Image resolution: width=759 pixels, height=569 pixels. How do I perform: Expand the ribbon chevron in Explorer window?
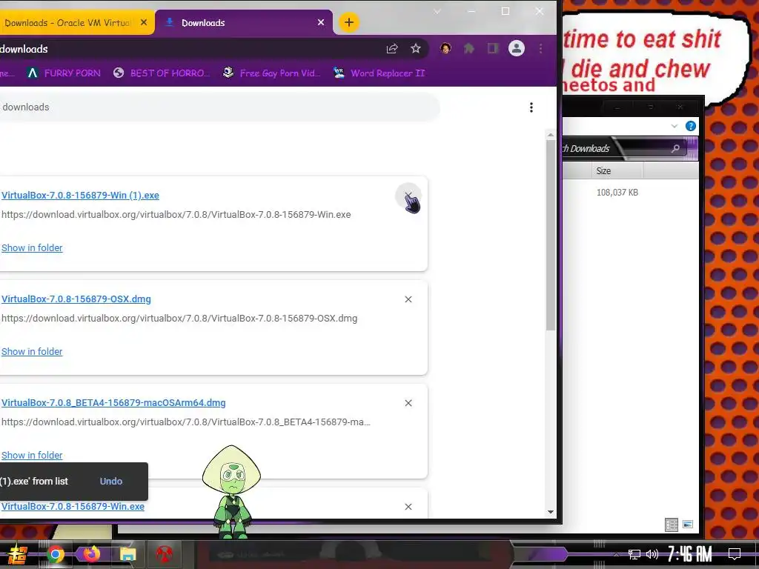675,126
